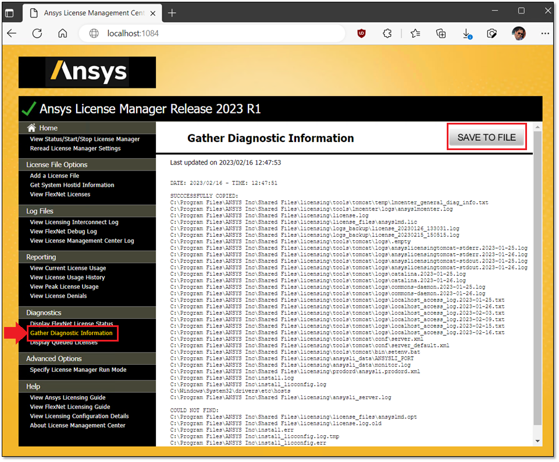Open the Settings and more ellipsis
The image size is (559, 462).
pyautogui.click(x=545, y=34)
